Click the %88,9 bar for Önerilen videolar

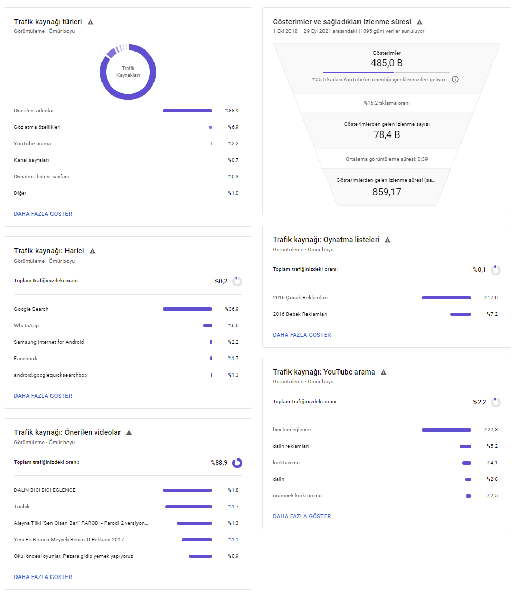(187, 111)
